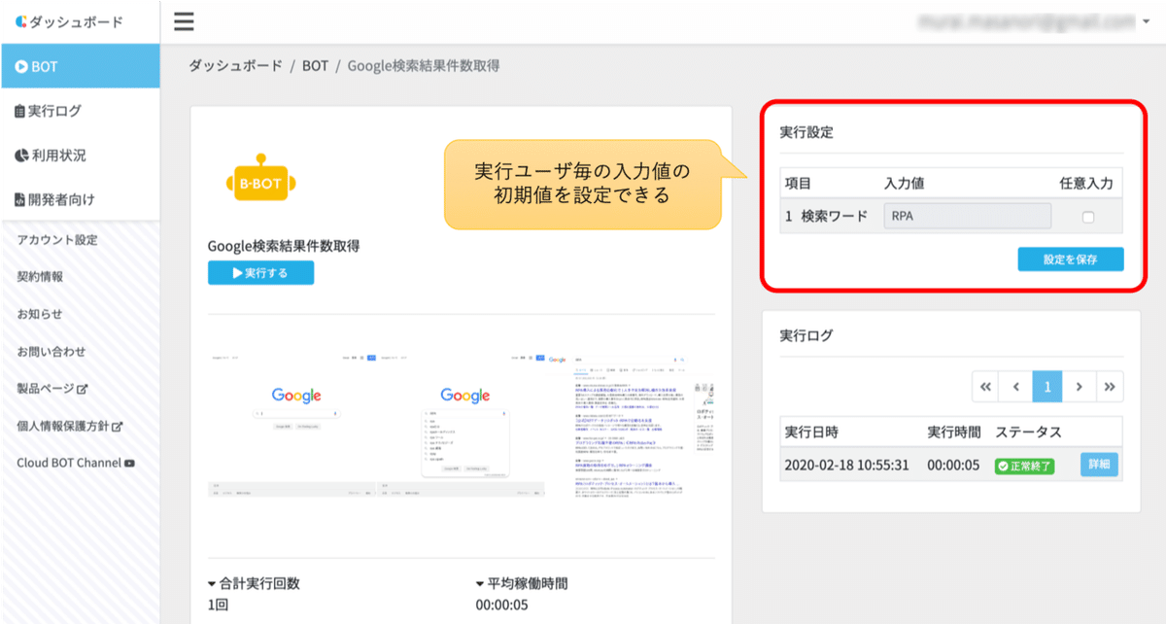
Task: Enable the 任意入力 checkbox for 検索ワード
Action: 1086,216
